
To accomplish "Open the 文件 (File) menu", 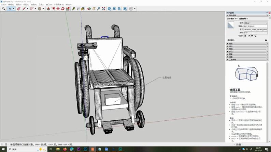I will (3, 4).
